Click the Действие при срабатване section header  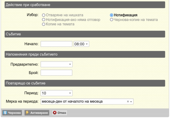[85, 5]
